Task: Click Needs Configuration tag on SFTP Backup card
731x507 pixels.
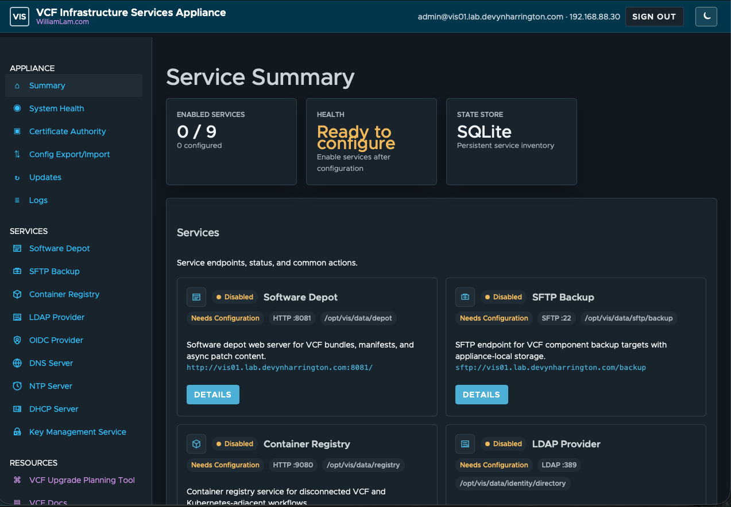Action: (x=494, y=318)
